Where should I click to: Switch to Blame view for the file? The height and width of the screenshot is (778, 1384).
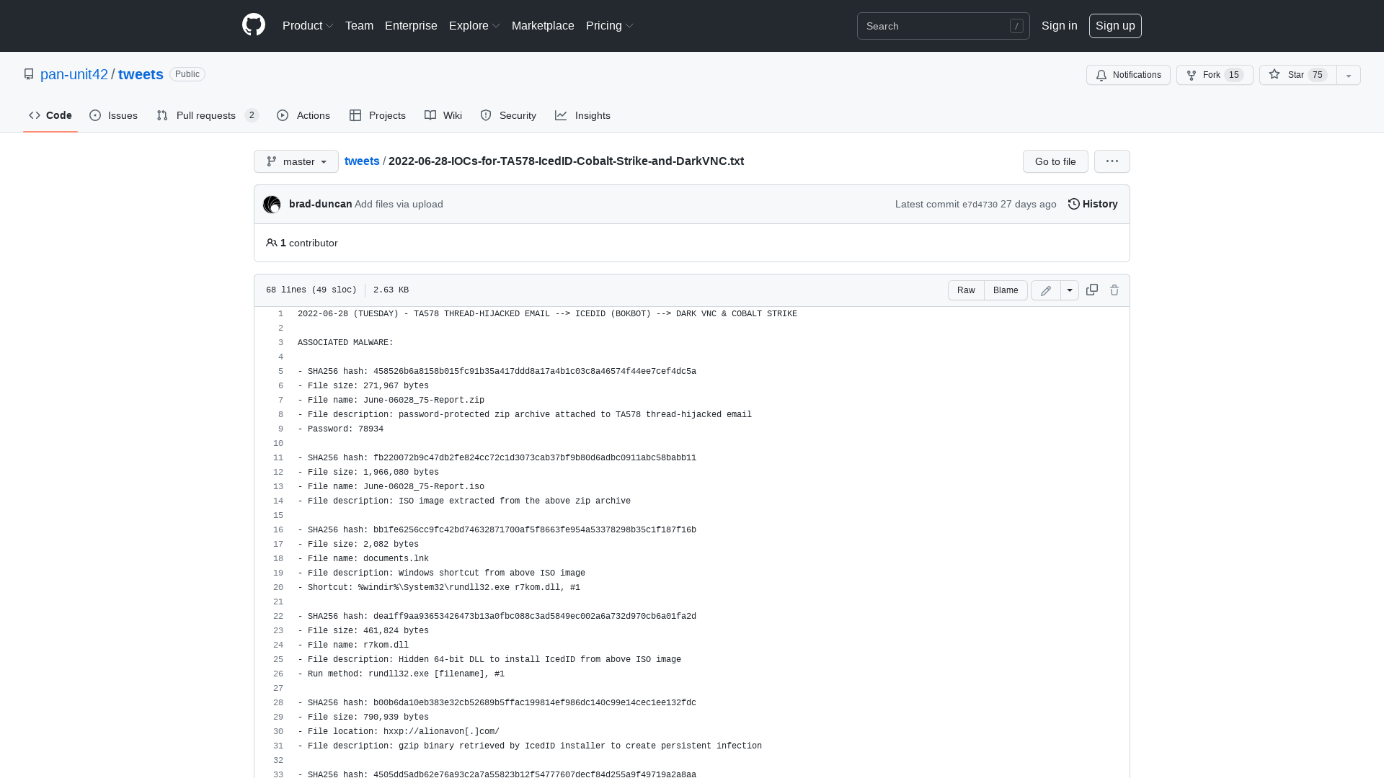1006,290
